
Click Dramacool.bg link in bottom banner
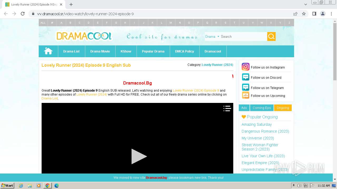(x=156, y=178)
